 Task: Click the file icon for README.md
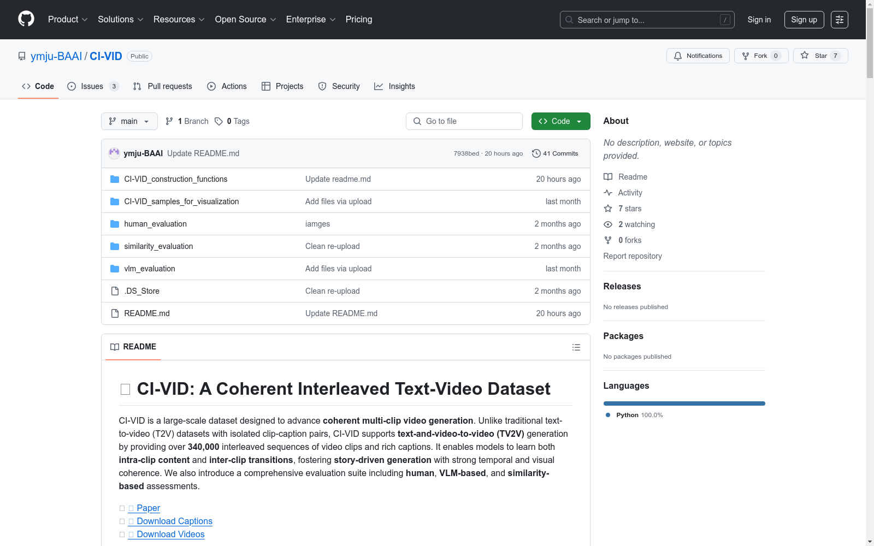click(115, 313)
